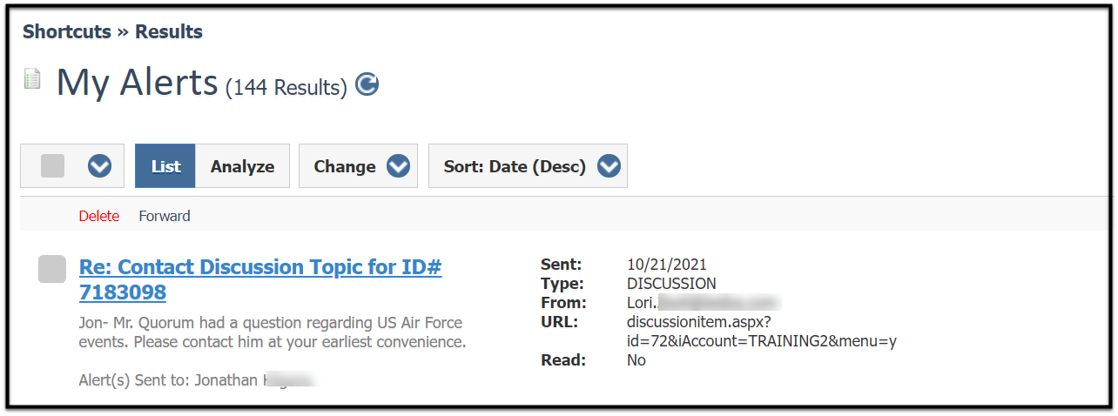
Task: Click the Results breadcrumb
Action: point(169,32)
